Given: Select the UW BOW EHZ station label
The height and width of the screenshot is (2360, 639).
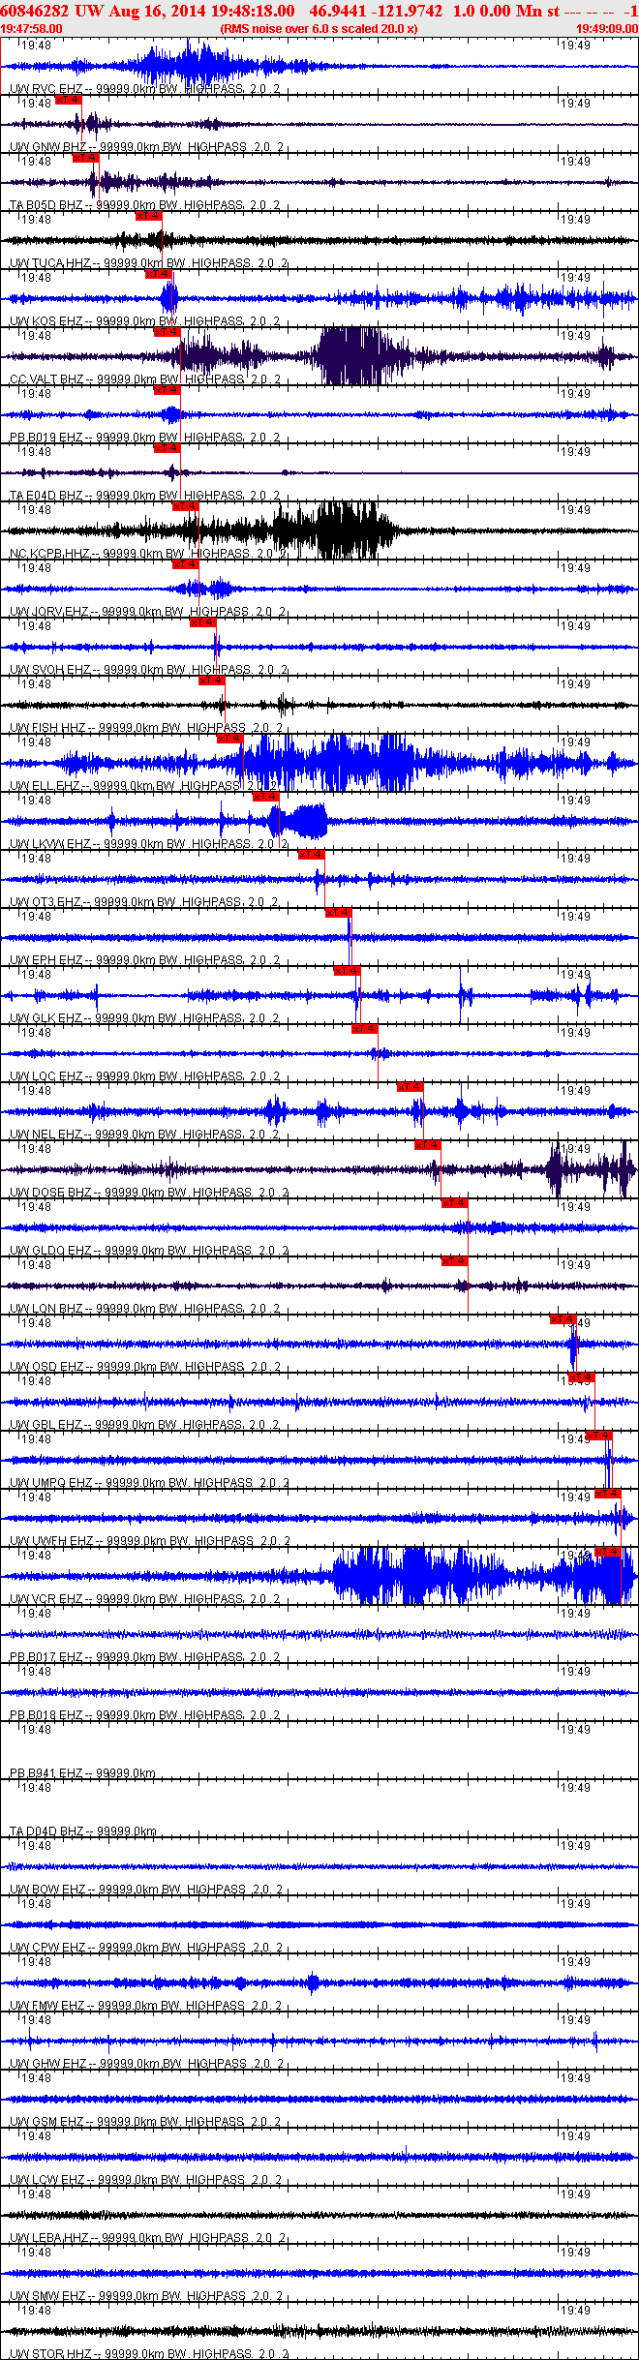Looking at the screenshot, I should click(47, 1890).
